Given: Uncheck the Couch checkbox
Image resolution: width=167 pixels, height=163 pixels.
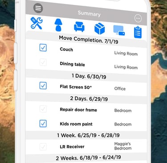Looking at the screenshot, I should tap(43, 48).
